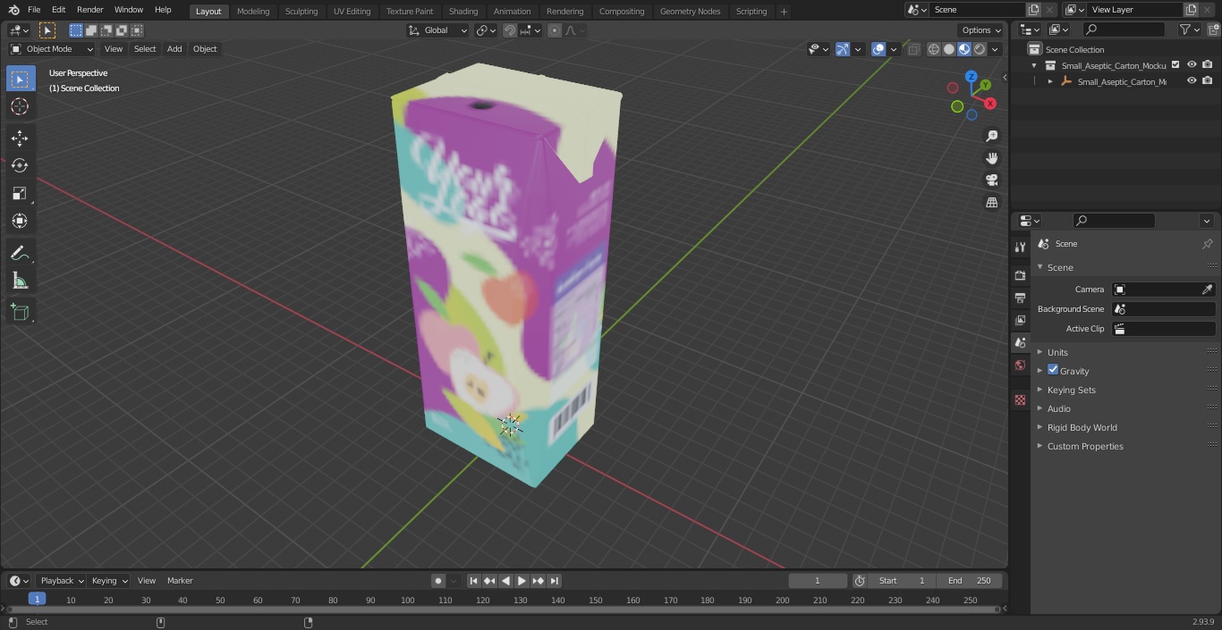Click the Blender logo menu icon
This screenshot has height=630, width=1222.
(x=13, y=10)
